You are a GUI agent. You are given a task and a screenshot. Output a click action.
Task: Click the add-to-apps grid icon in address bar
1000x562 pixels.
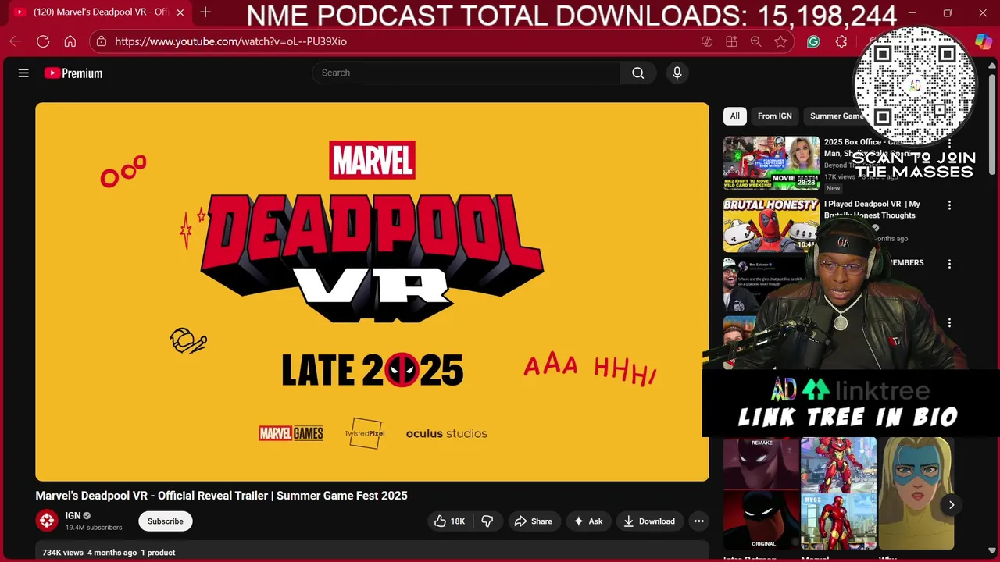coord(732,42)
